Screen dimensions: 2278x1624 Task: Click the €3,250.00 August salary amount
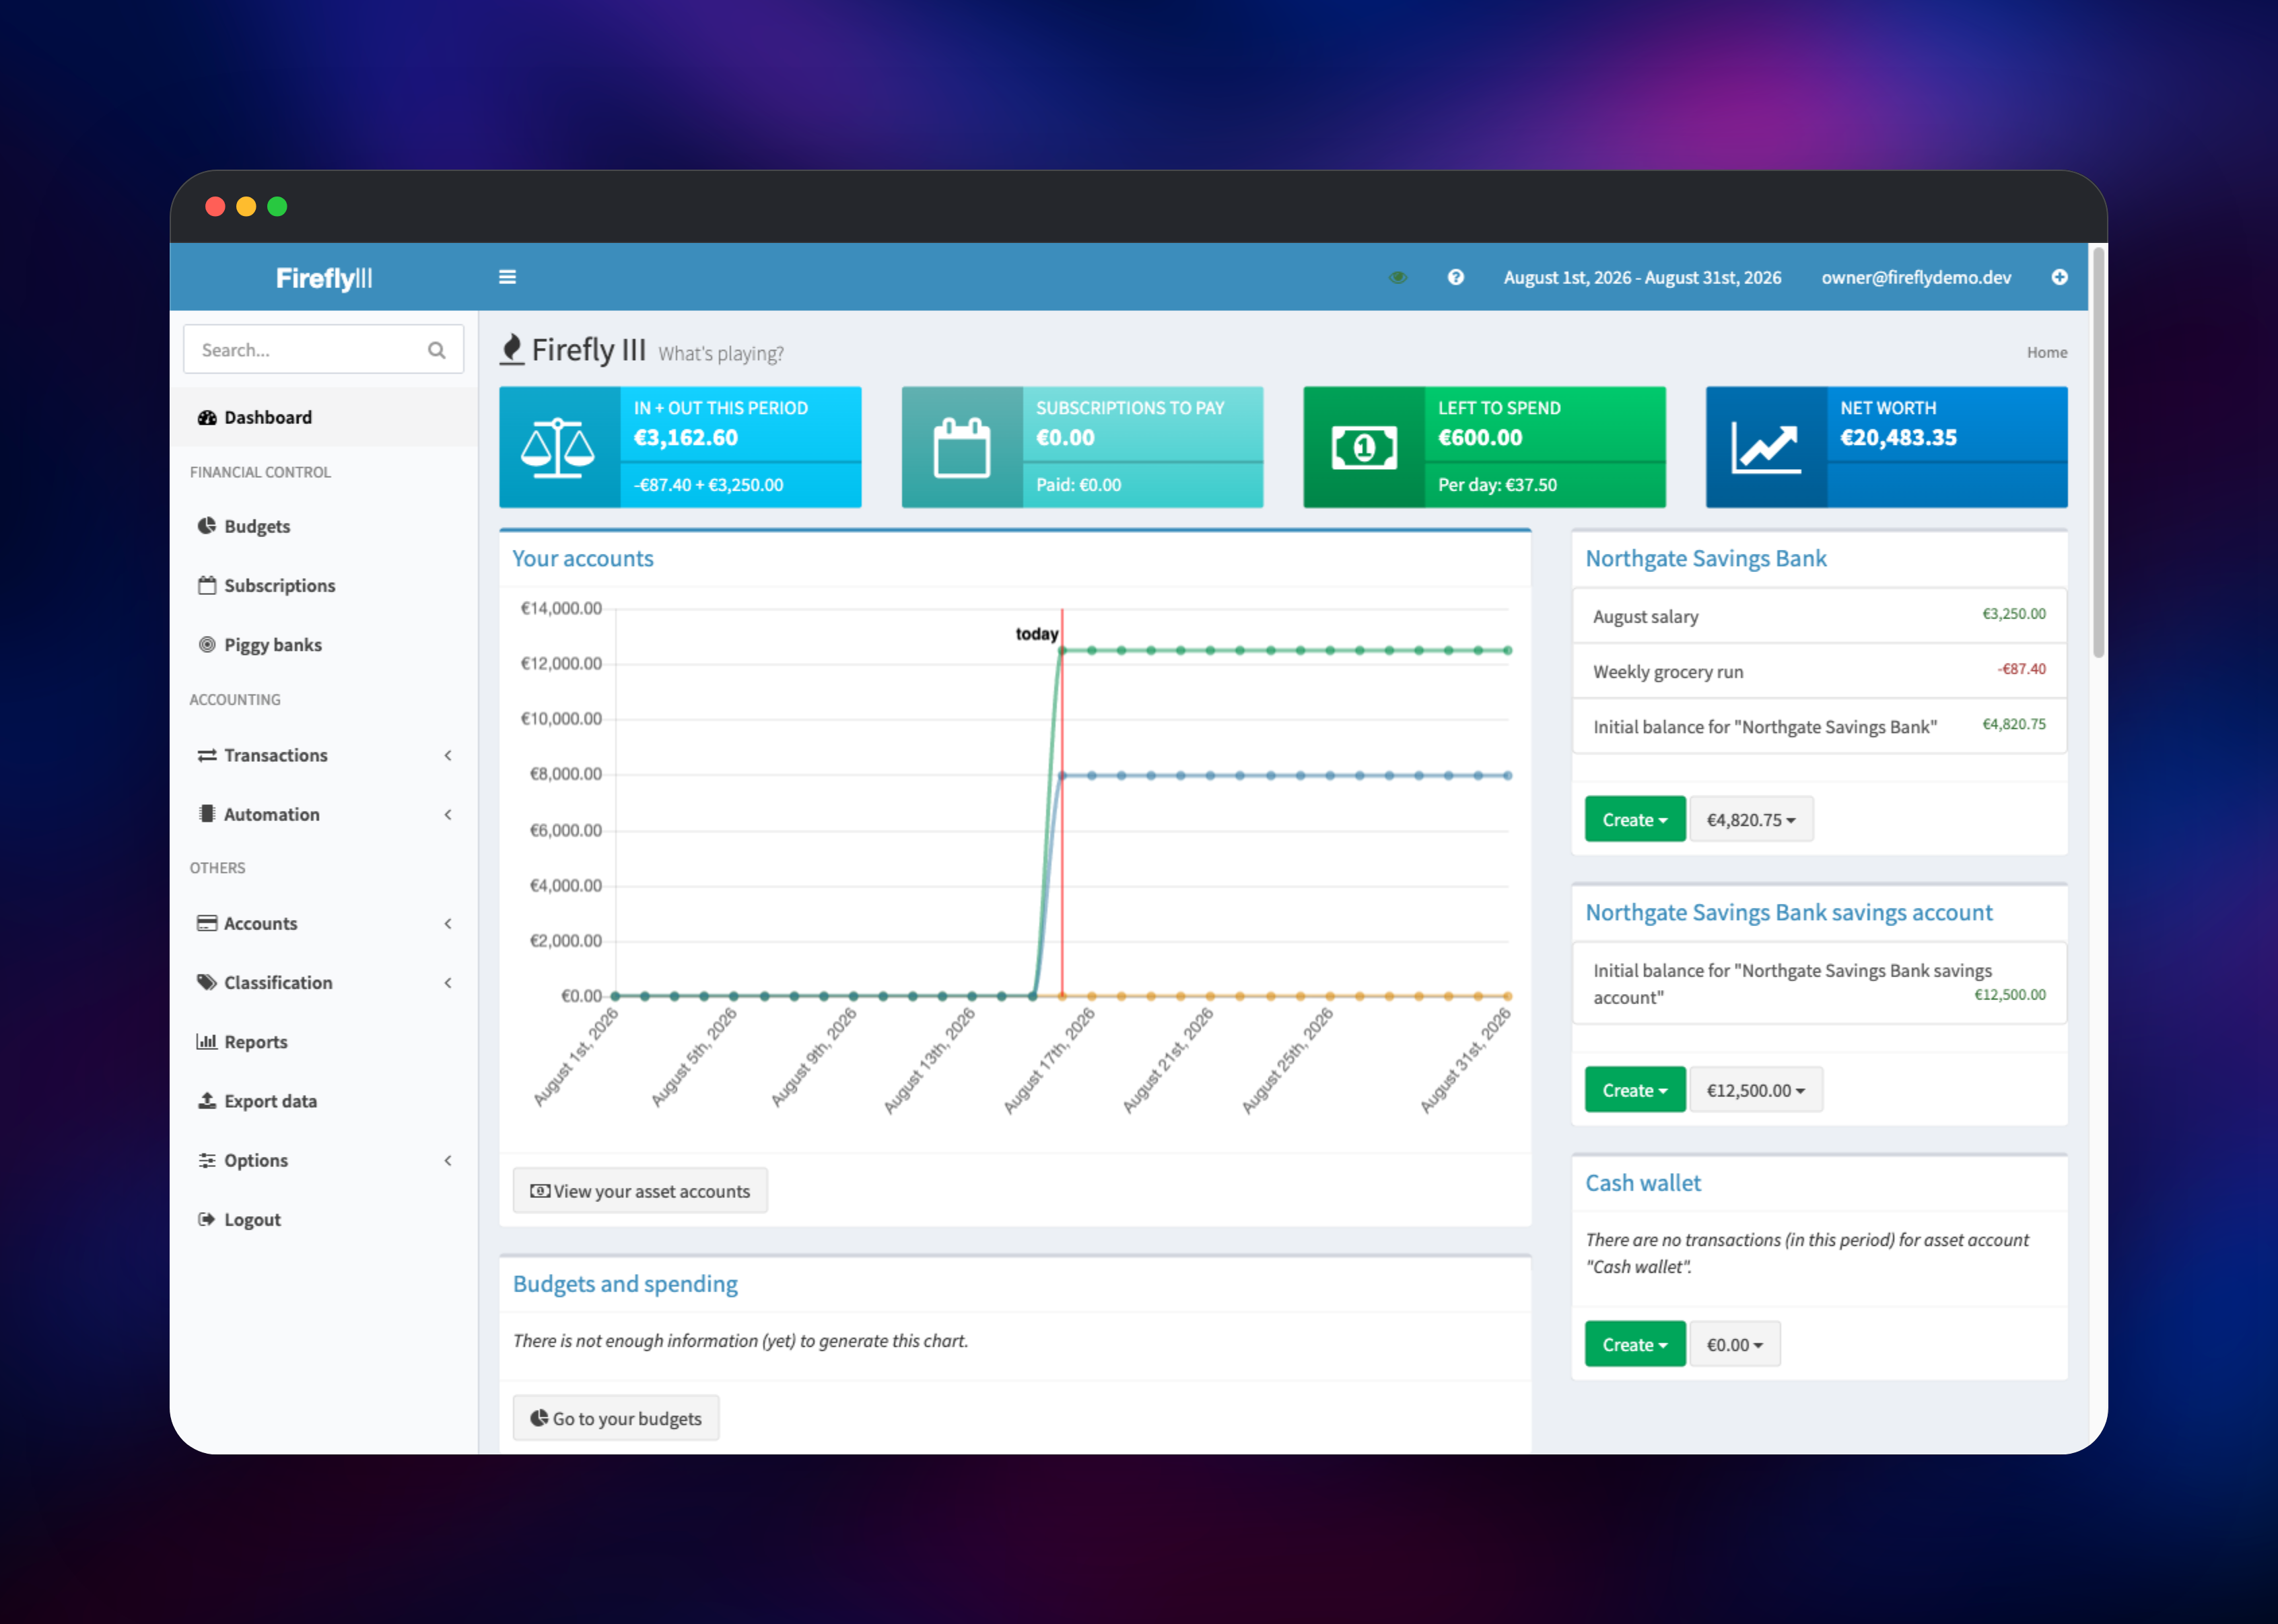pos(2013,613)
